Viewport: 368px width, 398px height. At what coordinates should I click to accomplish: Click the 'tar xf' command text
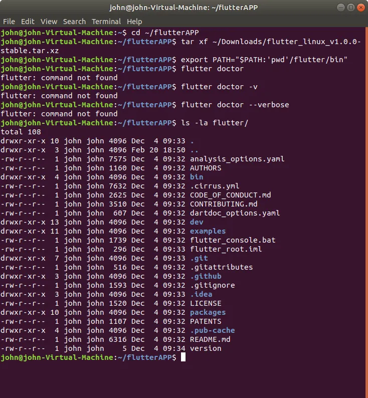tap(194, 42)
